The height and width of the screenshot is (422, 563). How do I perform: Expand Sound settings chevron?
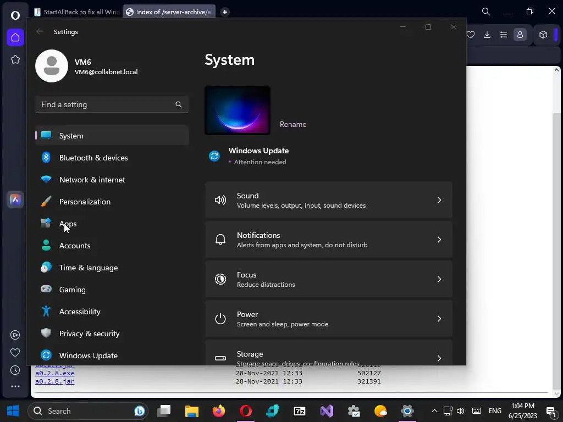point(439,200)
